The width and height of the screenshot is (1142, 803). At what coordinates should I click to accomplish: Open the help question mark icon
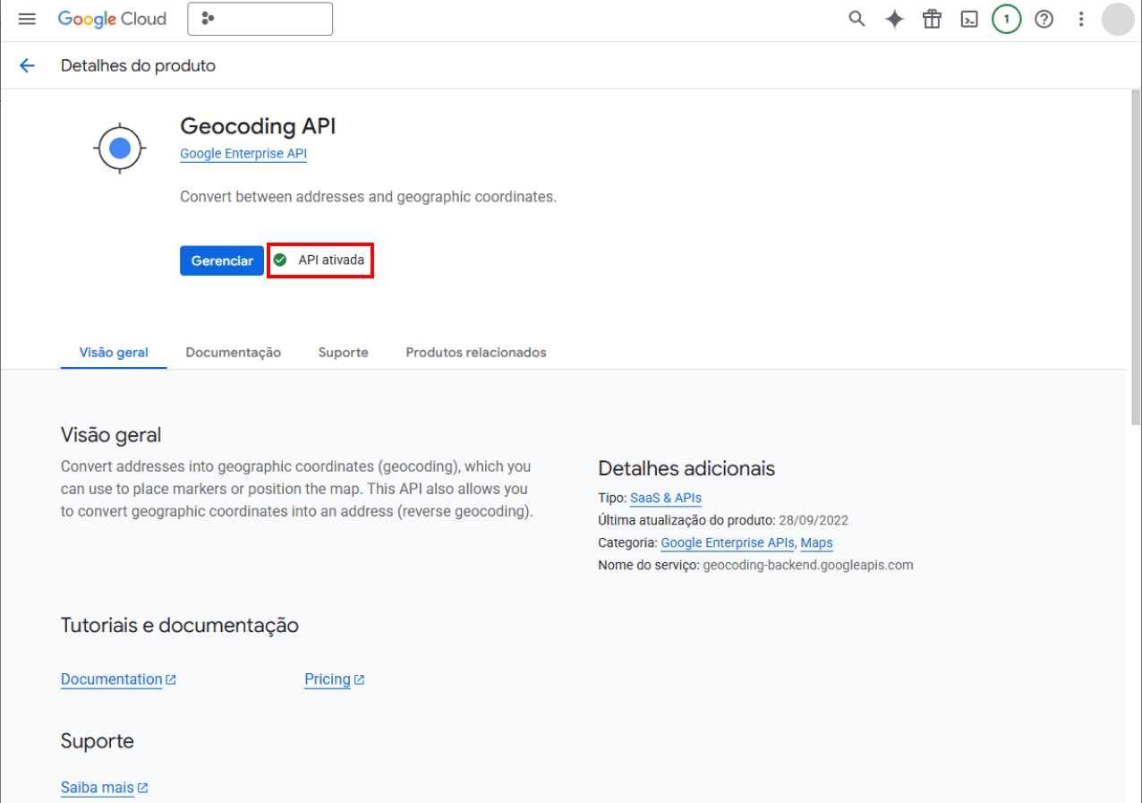1044,19
